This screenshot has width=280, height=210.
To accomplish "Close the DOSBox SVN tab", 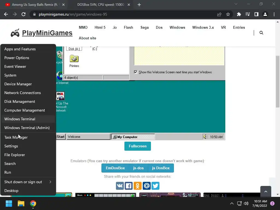I will pos(129,5).
